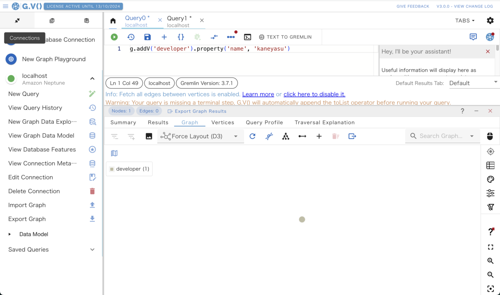The image size is (500, 295).
Task: Switch to the Summary tab
Action: (123, 122)
